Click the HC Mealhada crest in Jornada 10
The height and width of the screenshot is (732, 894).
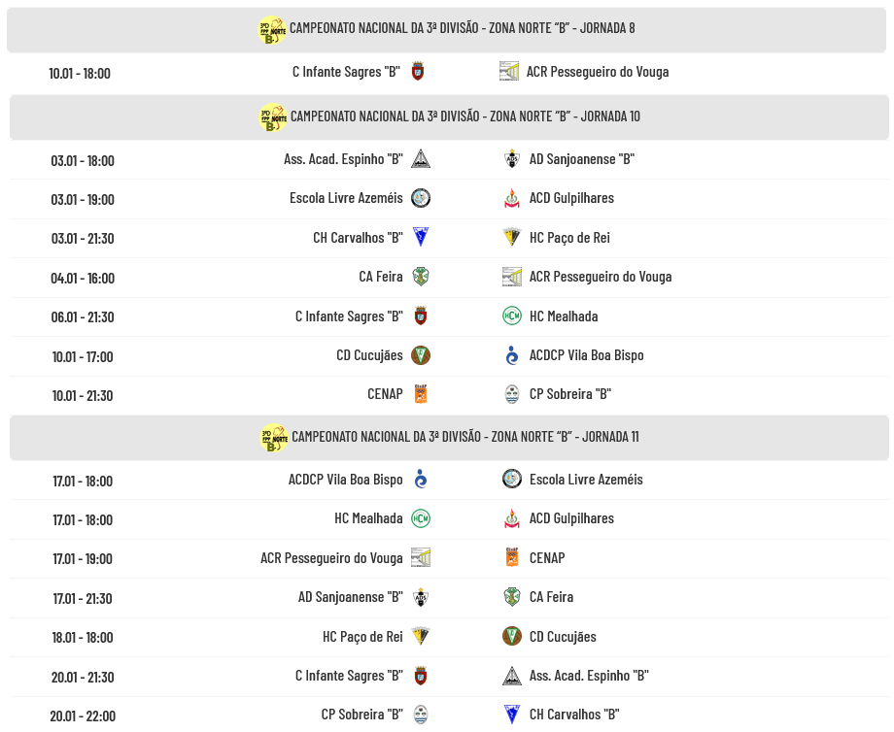click(x=512, y=316)
